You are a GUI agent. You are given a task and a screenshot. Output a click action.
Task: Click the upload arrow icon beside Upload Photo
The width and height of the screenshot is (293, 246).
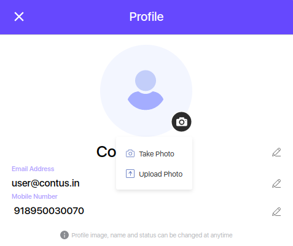(130, 174)
